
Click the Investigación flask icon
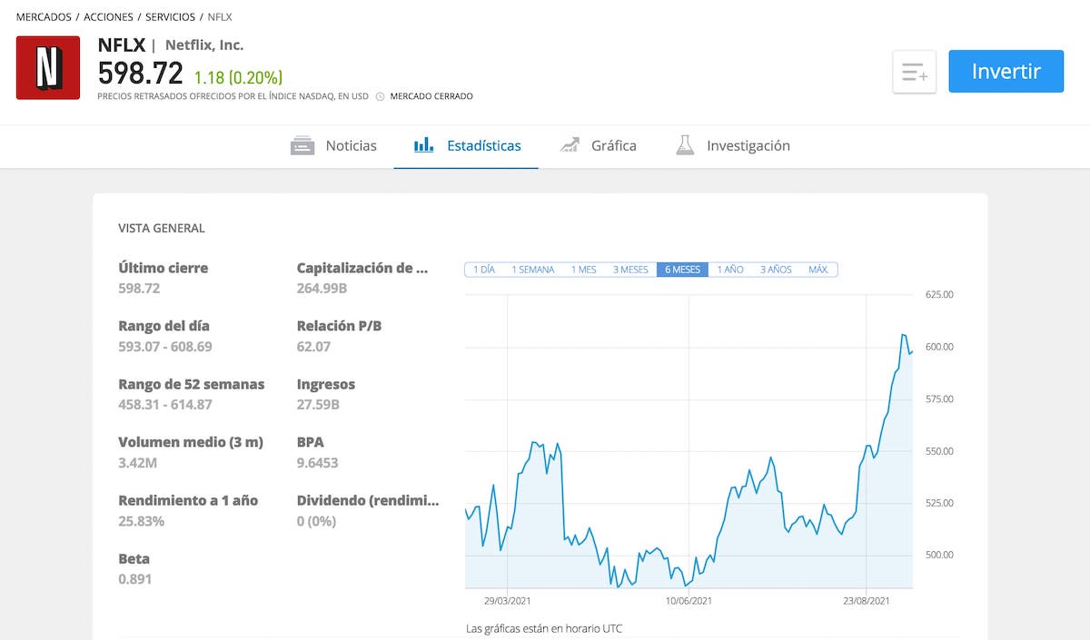685,145
